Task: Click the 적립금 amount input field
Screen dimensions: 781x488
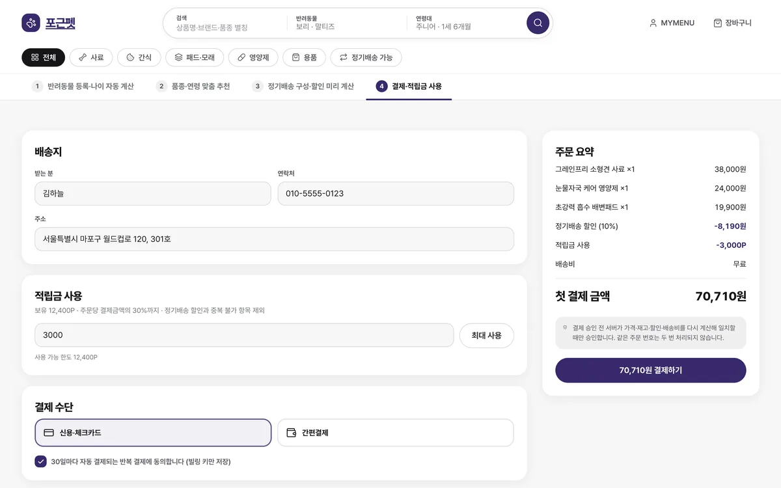Action: pyautogui.click(x=244, y=335)
